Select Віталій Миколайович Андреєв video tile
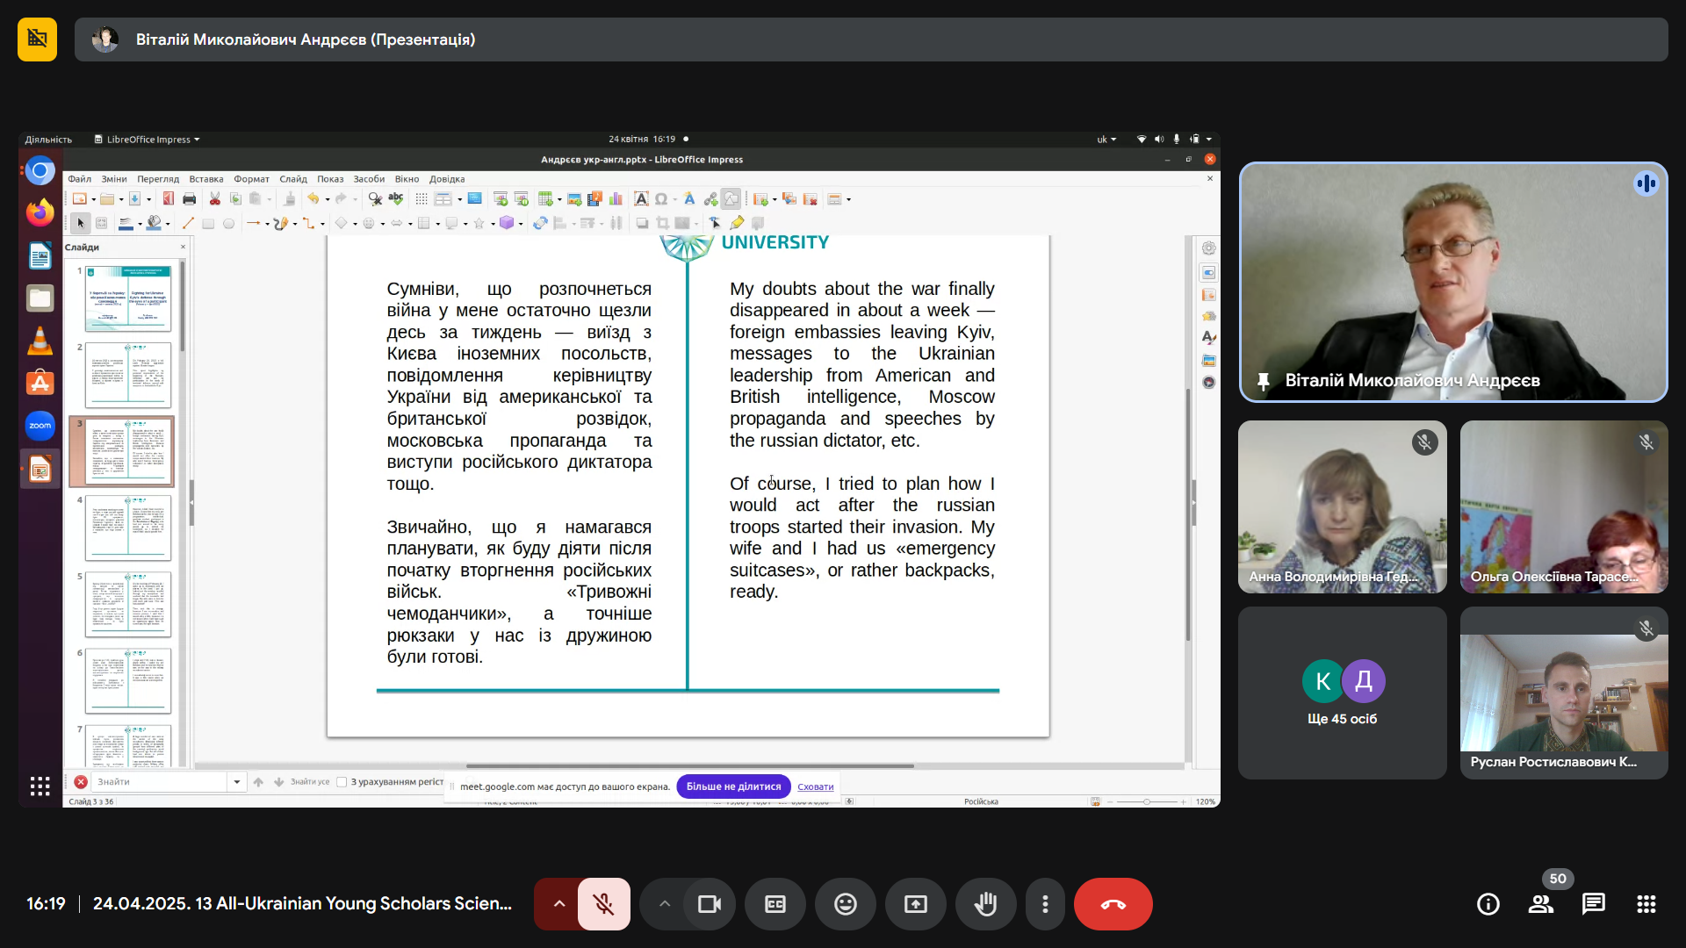The width and height of the screenshot is (1686, 948). pyautogui.click(x=1452, y=282)
